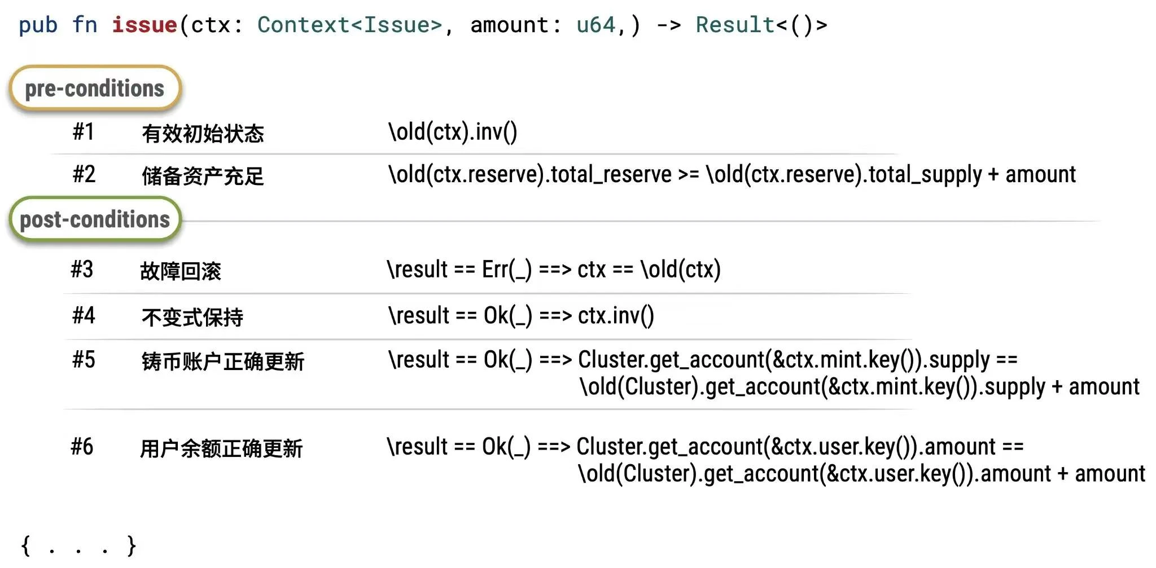This screenshot has width=1156, height=568.
Task: Click the Ok(_) ==> ctx.inv() expression
Action: point(521,316)
